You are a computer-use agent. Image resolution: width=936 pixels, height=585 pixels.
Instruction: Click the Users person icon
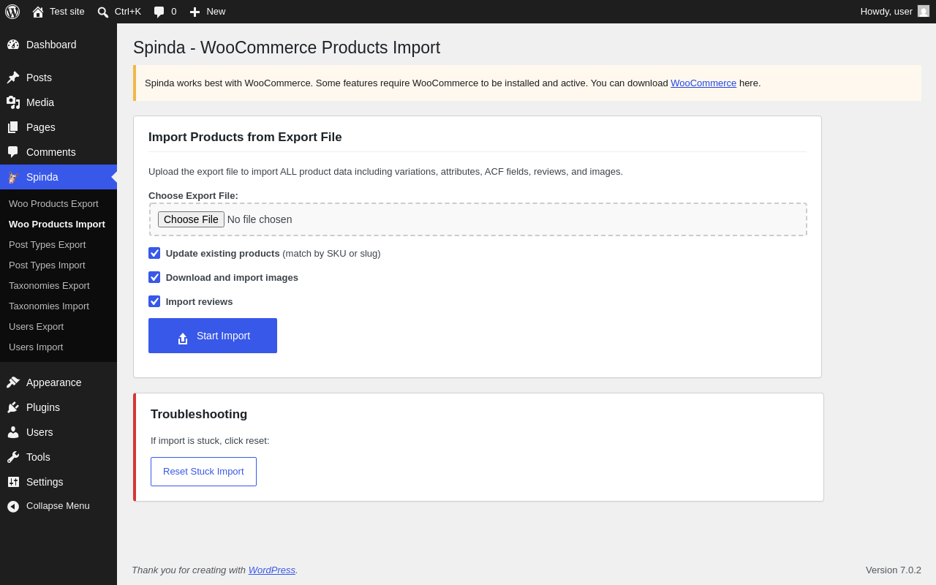(x=13, y=432)
